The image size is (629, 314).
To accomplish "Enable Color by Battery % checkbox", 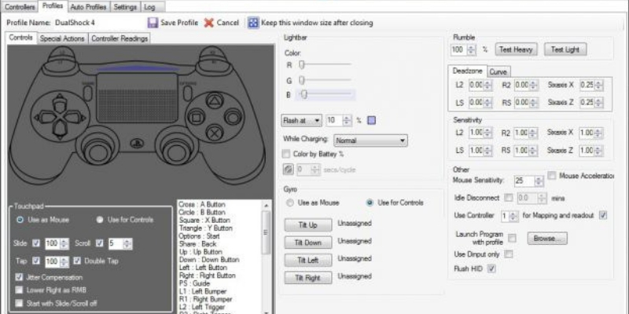I will pyautogui.click(x=286, y=154).
